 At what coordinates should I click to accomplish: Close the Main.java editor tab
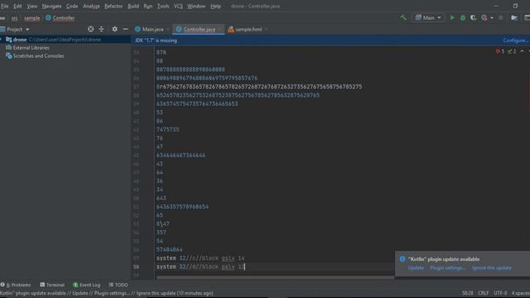point(167,30)
